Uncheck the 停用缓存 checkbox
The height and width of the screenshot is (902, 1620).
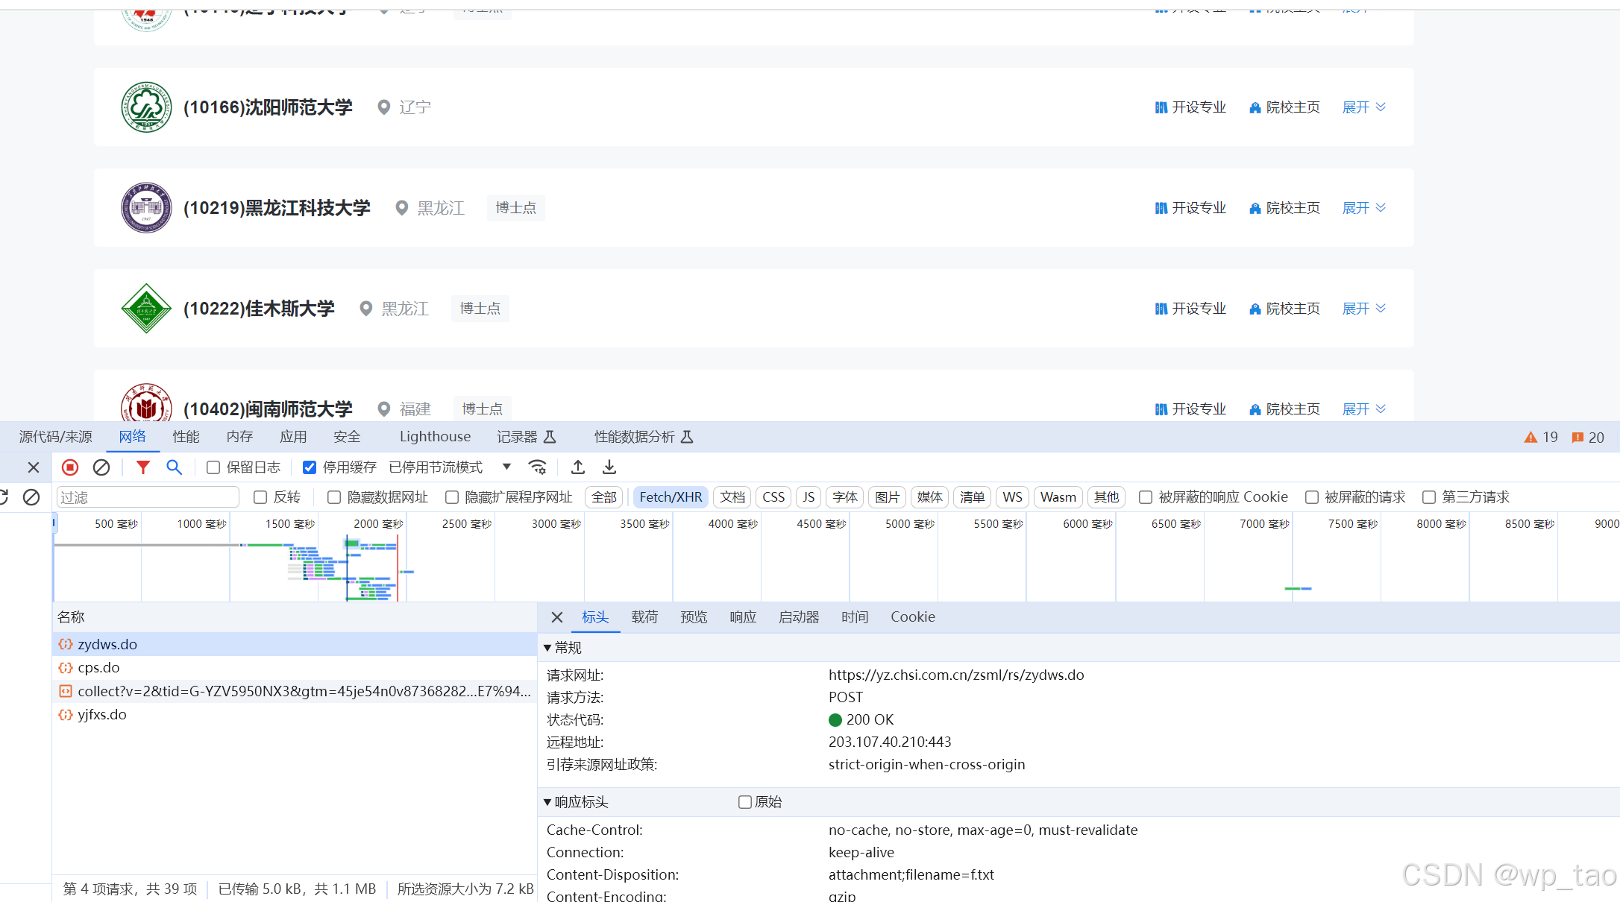click(x=310, y=467)
